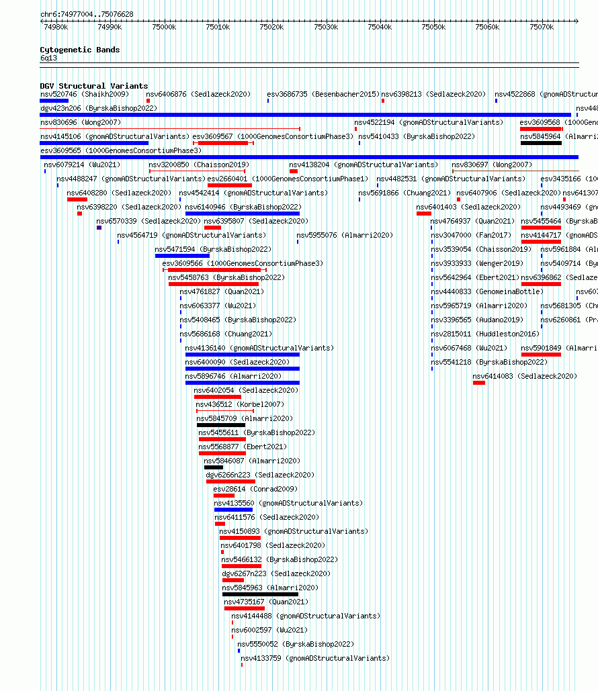
Task: Click nsv6401403 (Sedlazeck2020) label
Action: 468,207
